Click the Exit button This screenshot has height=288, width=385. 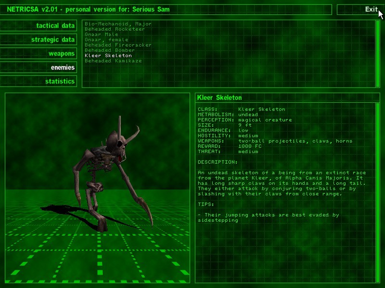point(359,9)
